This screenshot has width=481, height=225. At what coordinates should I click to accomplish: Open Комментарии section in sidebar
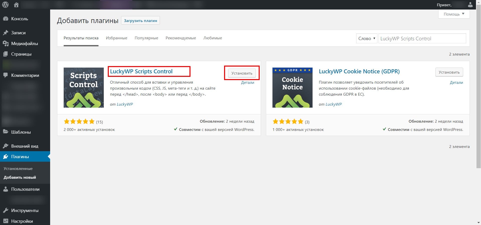pos(25,75)
